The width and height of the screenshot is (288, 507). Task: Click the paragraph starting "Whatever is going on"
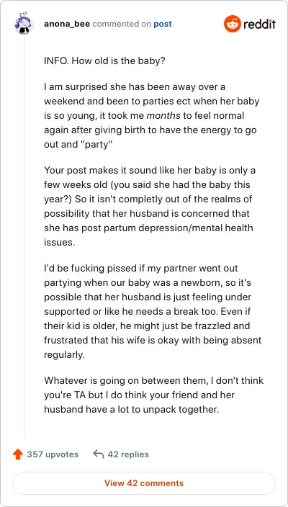(x=154, y=395)
